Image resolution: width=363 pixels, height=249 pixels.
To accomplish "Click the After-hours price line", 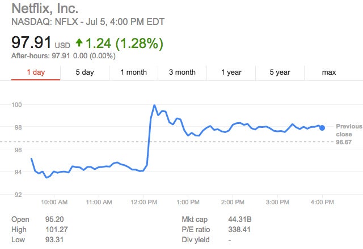I will tap(63, 55).
